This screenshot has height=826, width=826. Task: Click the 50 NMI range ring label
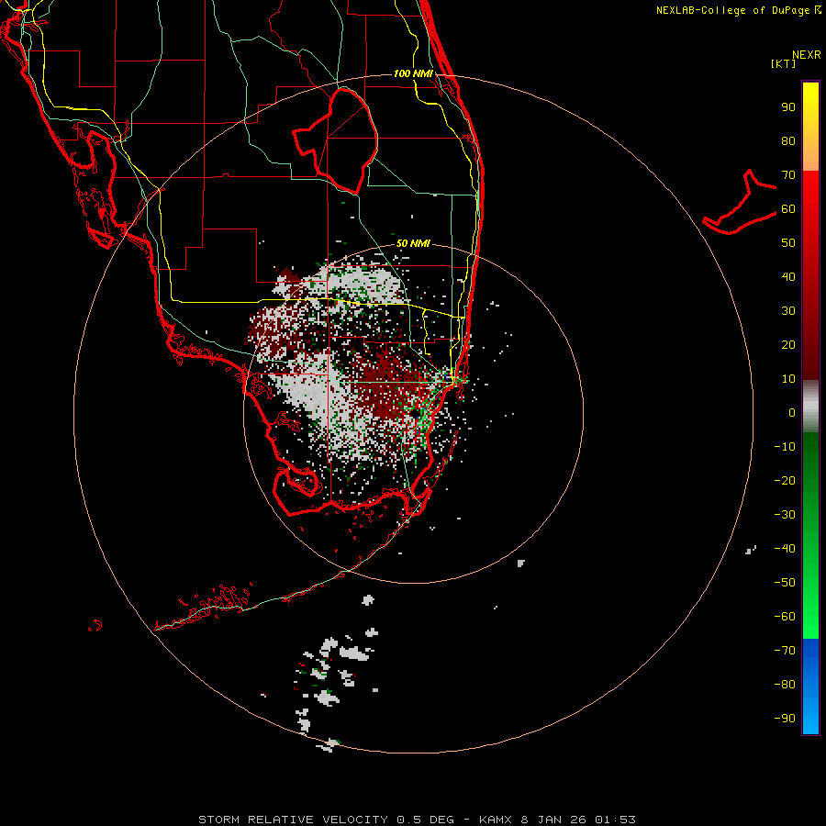point(413,243)
